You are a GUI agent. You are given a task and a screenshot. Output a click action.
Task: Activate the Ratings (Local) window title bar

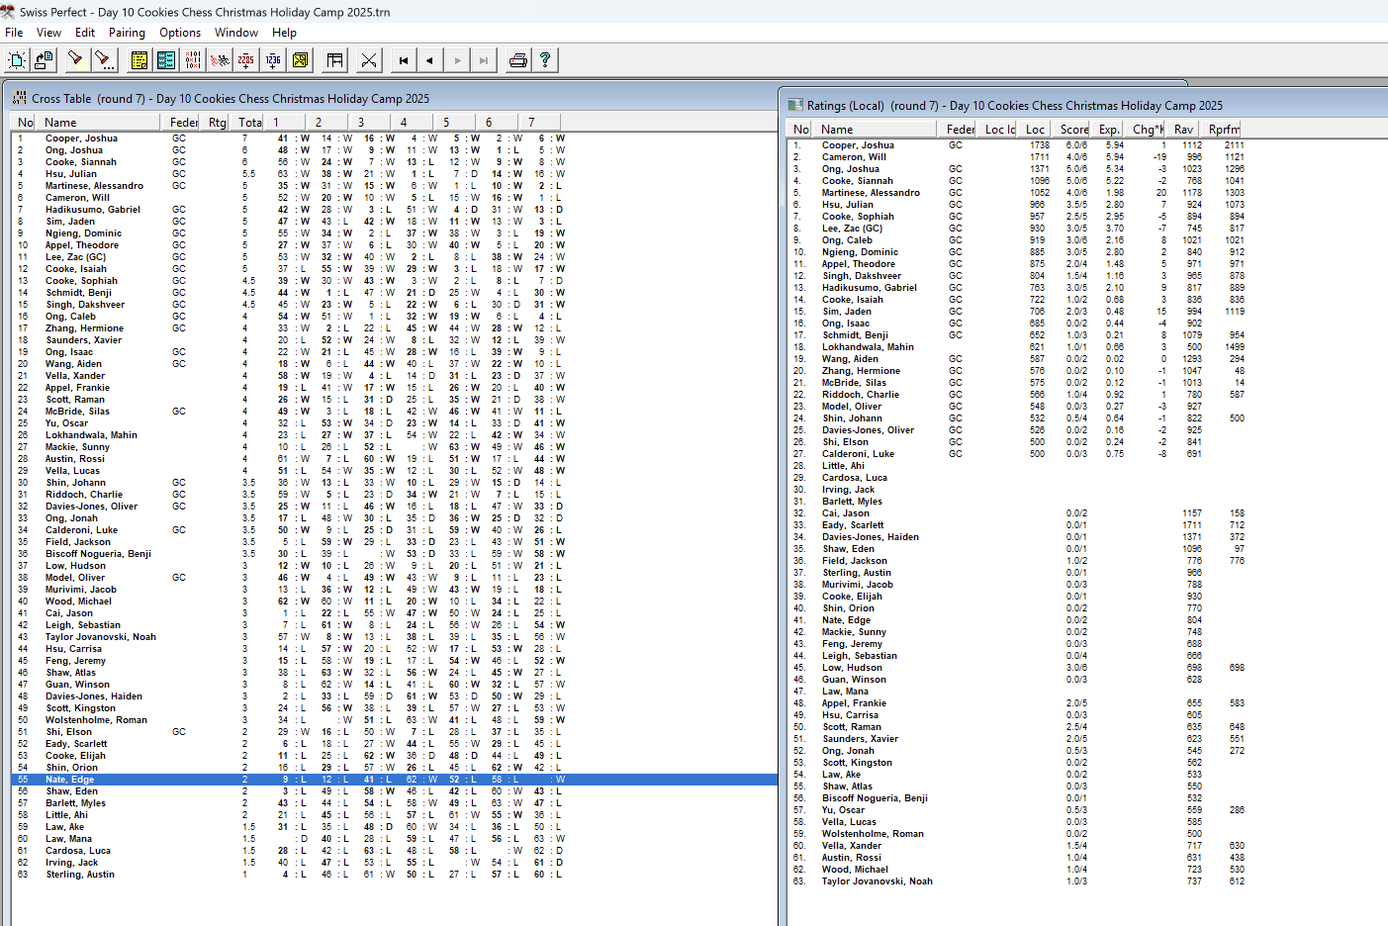[1083, 105]
